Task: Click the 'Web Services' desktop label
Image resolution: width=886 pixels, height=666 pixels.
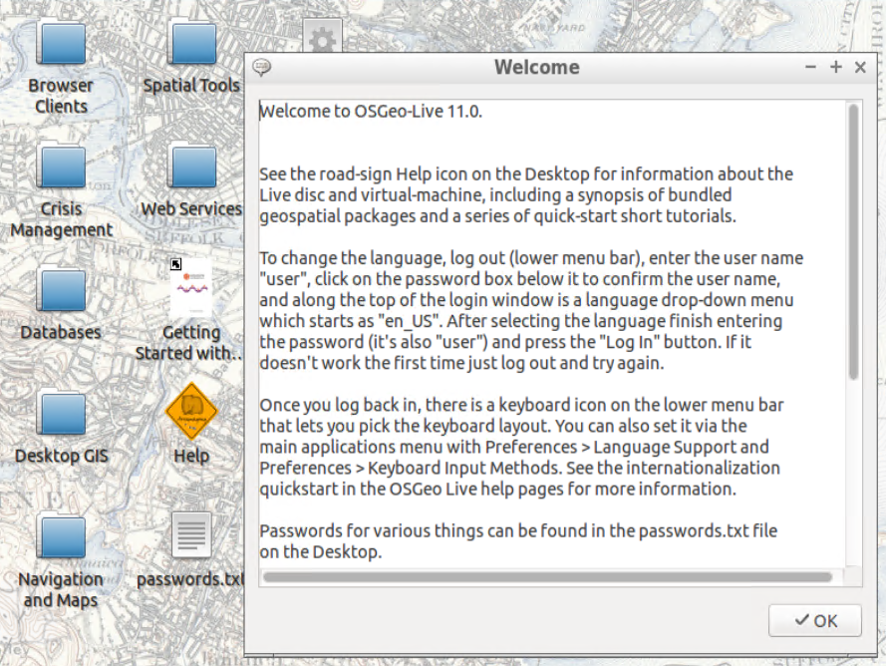Action: tap(191, 208)
